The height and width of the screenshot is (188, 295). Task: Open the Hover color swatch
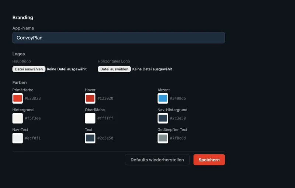point(90,98)
